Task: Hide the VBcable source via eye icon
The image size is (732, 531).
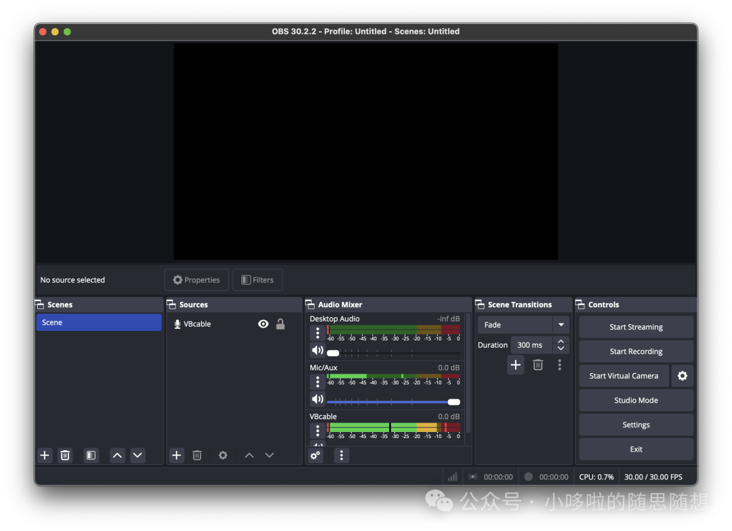Action: (263, 324)
